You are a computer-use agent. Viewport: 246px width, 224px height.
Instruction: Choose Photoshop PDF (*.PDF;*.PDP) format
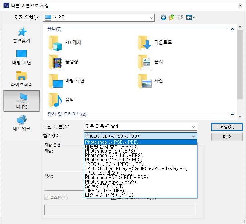point(140,177)
